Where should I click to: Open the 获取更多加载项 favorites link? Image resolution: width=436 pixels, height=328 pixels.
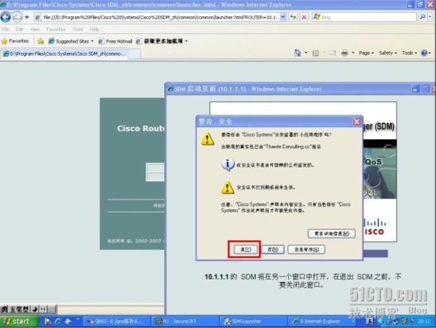(x=162, y=41)
